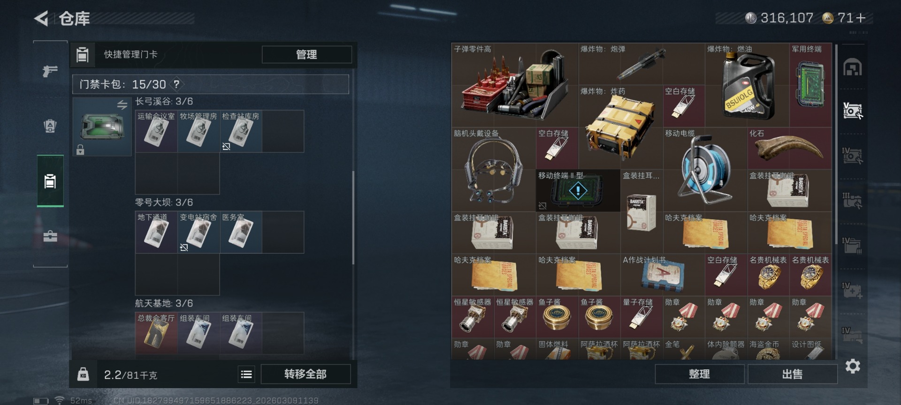Open the weapons pistol tab in left sidebar

pyautogui.click(x=50, y=71)
